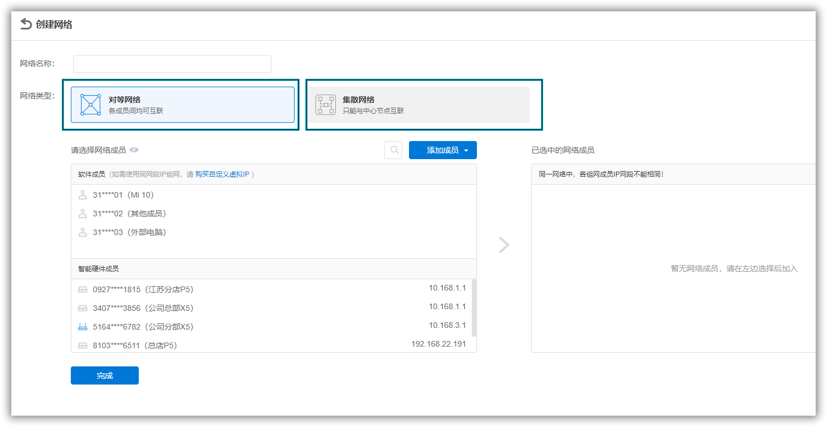The width and height of the screenshot is (827, 427).
Task: Click the 对等网络 mesh diagram icon
Action: [x=89, y=104]
